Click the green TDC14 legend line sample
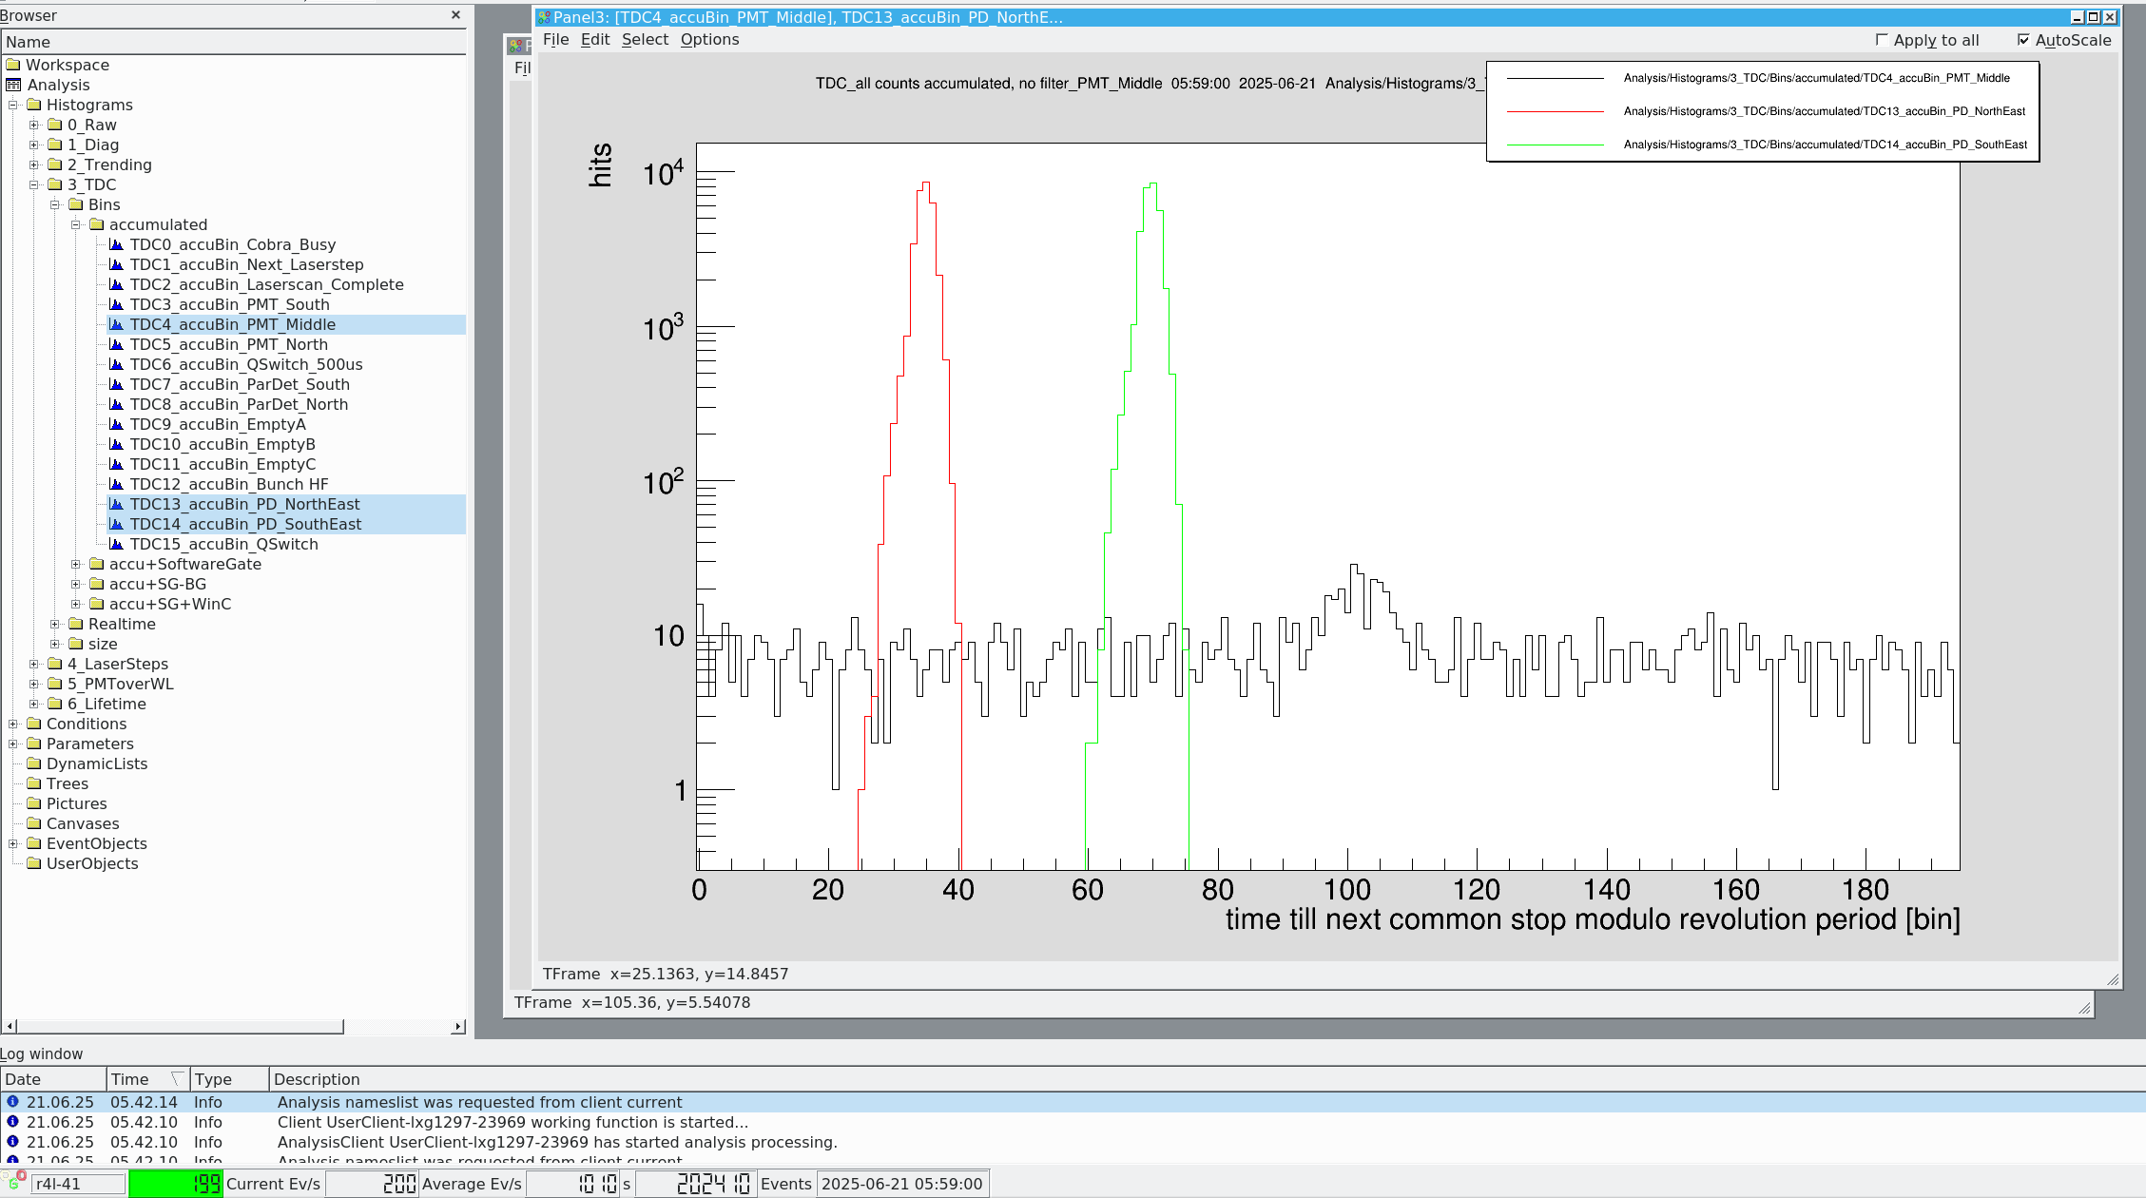Viewport: 2146px width, 1198px height. pyautogui.click(x=1556, y=145)
